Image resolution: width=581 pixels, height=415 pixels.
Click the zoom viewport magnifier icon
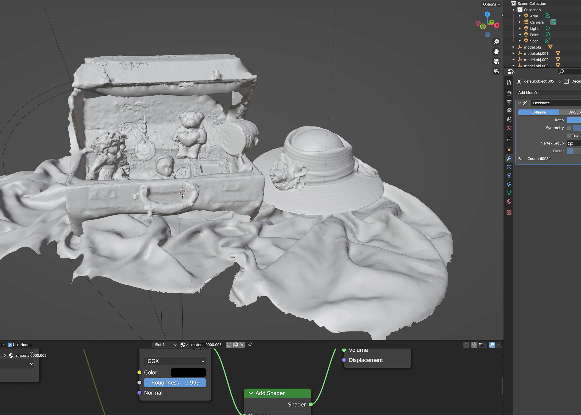coord(496,42)
